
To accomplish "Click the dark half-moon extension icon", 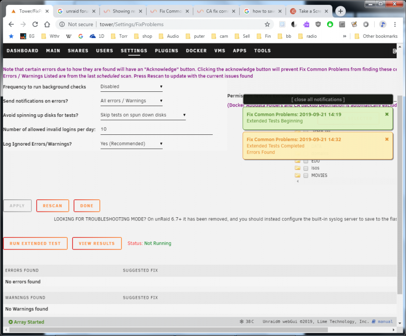I will click(294, 24).
